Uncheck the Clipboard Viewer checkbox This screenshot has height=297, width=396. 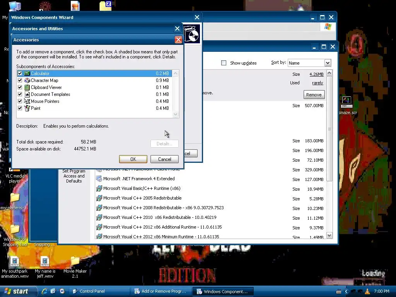20,87
